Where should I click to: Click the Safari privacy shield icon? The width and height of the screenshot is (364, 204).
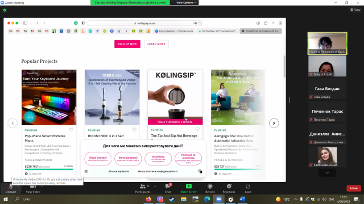[x=83, y=23]
